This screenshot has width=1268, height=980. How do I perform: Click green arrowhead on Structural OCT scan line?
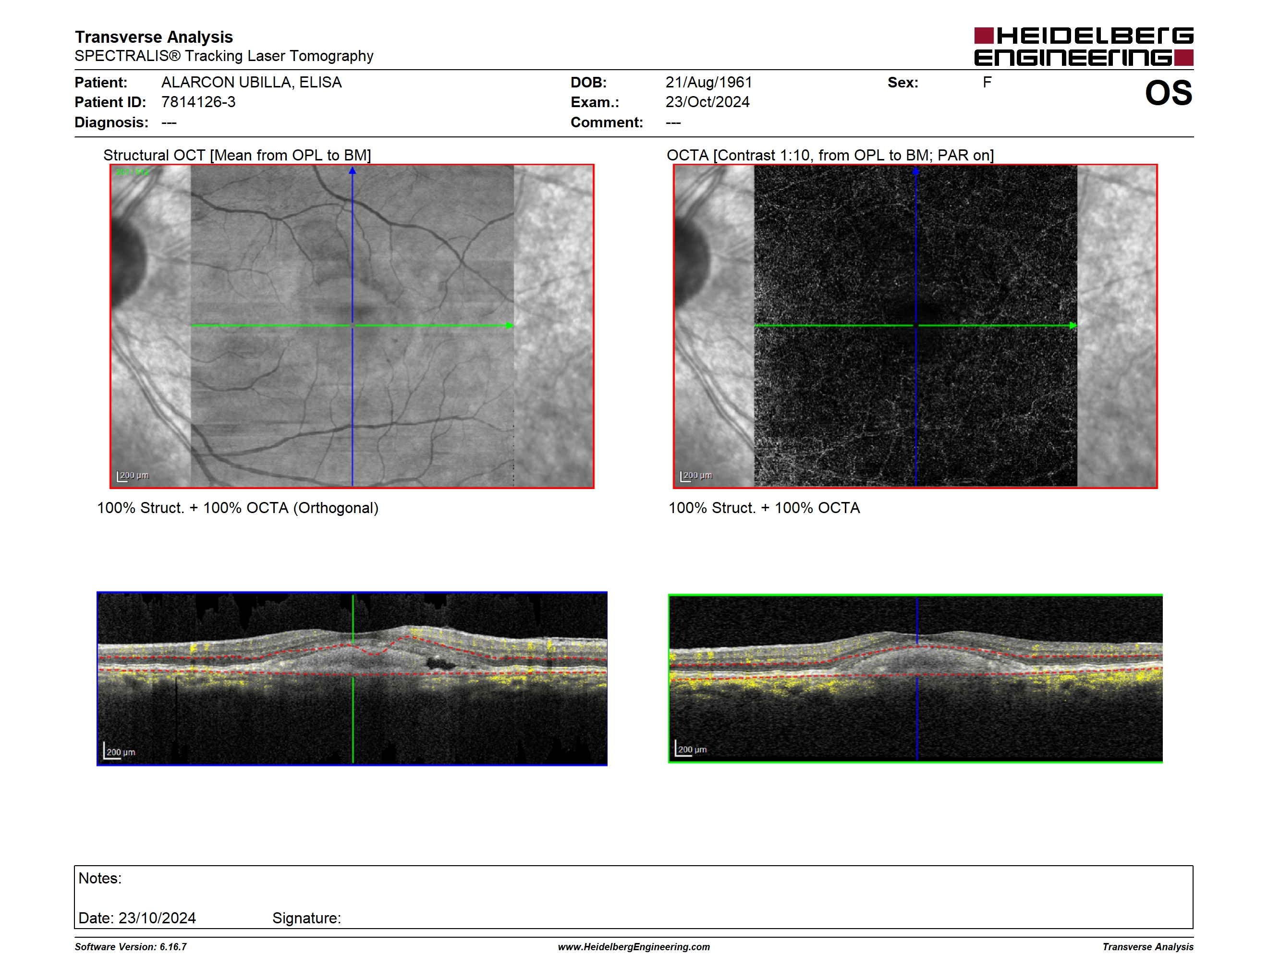coord(510,325)
